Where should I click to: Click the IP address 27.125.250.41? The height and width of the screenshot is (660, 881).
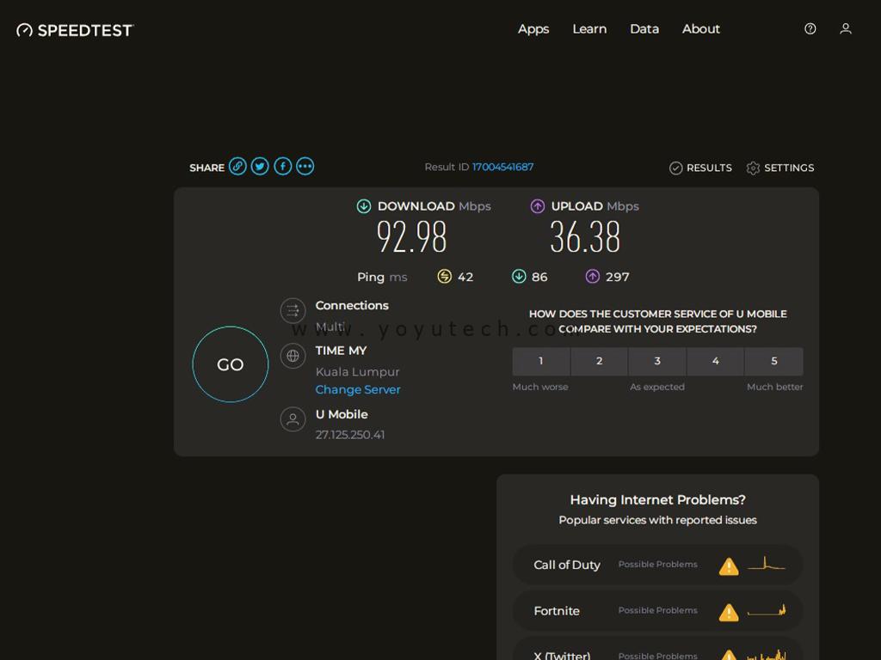[350, 434]
